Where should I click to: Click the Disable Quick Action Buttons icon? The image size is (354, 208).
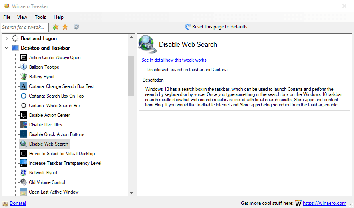(24, 134)
